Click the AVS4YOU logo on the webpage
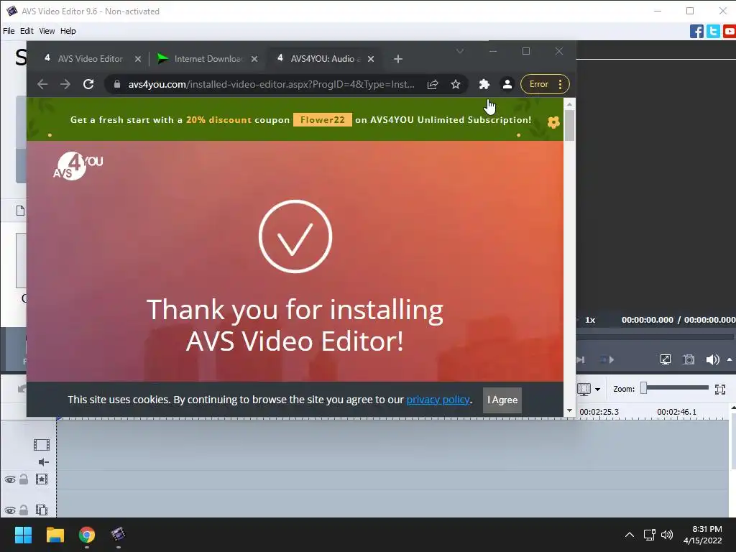This screenshot has height=552, width=736. [x=78, y=166]
